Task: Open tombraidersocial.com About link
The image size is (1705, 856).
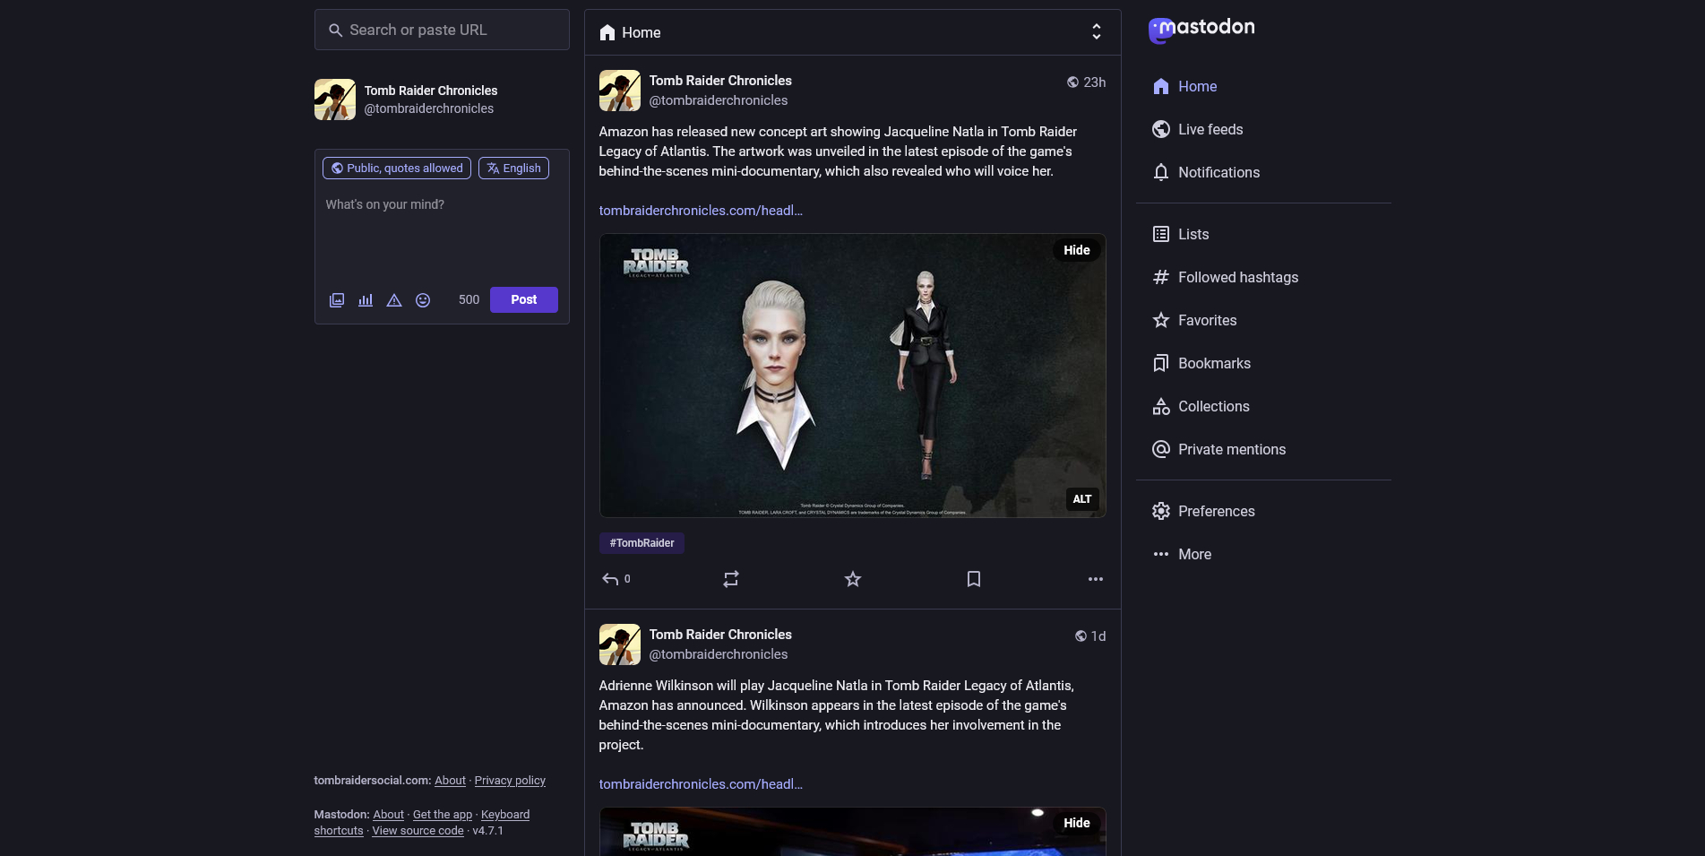Action: [450, 781]
